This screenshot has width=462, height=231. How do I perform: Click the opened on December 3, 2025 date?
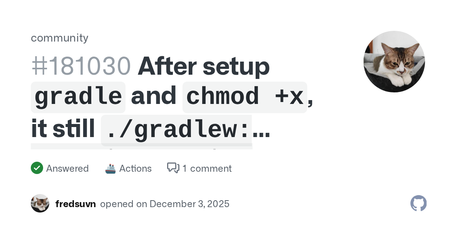pos(165,204)
